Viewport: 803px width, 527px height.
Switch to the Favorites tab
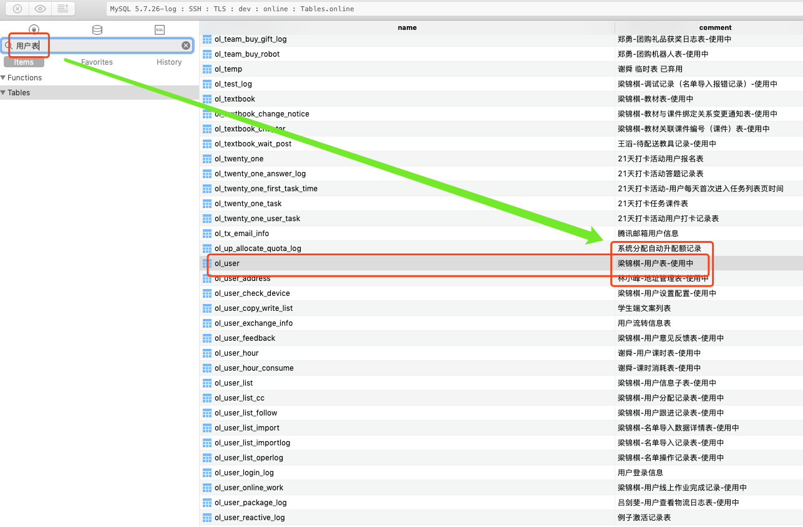97,62
